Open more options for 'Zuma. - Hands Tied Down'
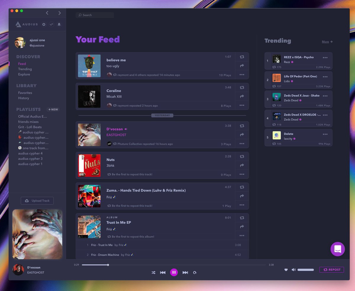The height and width of the screenshot is (291, 355). point(242,205)
